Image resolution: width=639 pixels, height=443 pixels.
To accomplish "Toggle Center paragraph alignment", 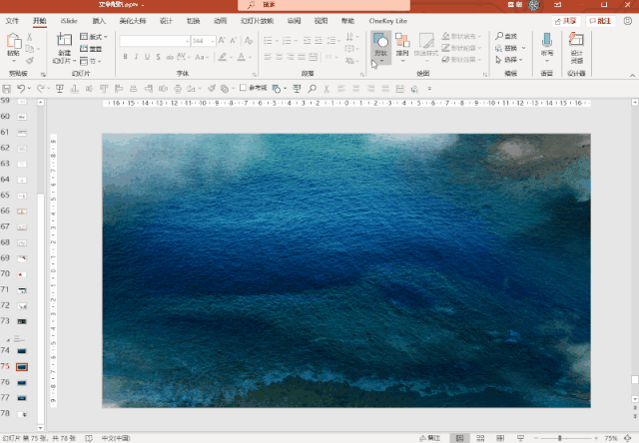I will coord(280,57).
